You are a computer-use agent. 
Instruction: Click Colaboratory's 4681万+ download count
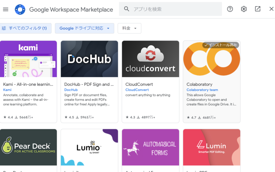[x=207, y=118]
